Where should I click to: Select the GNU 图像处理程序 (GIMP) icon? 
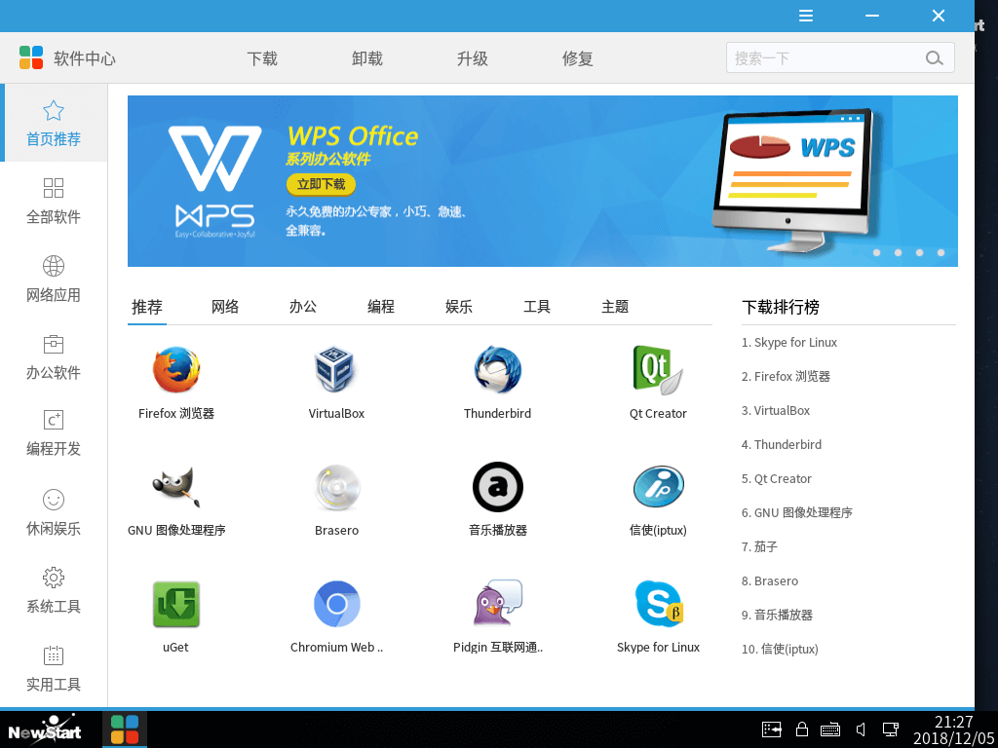pos(175,487)
